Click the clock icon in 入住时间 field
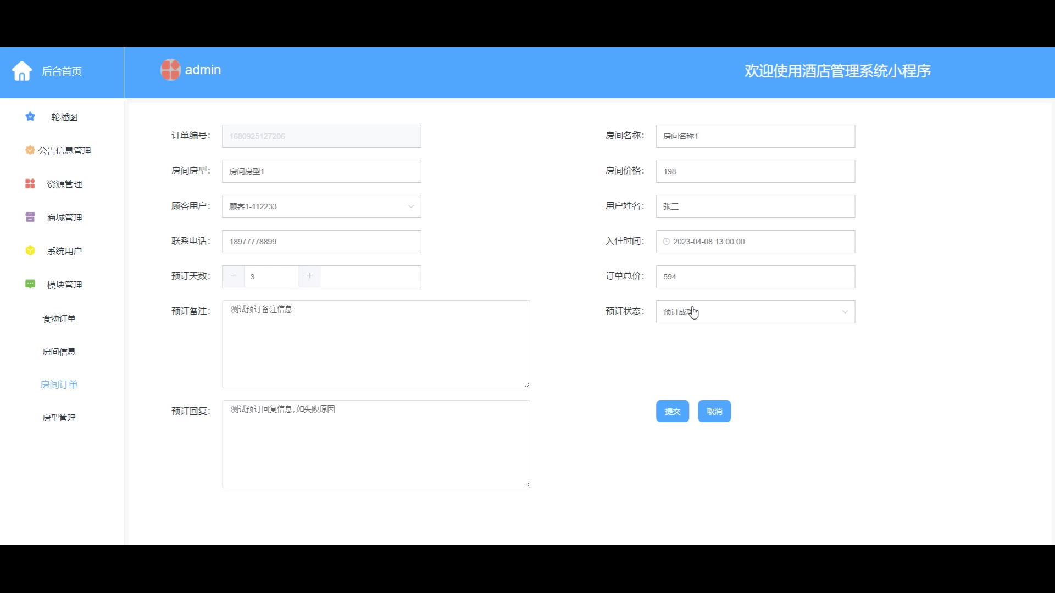The height and width of the screenshot is (593, 1055). (667, 242)
